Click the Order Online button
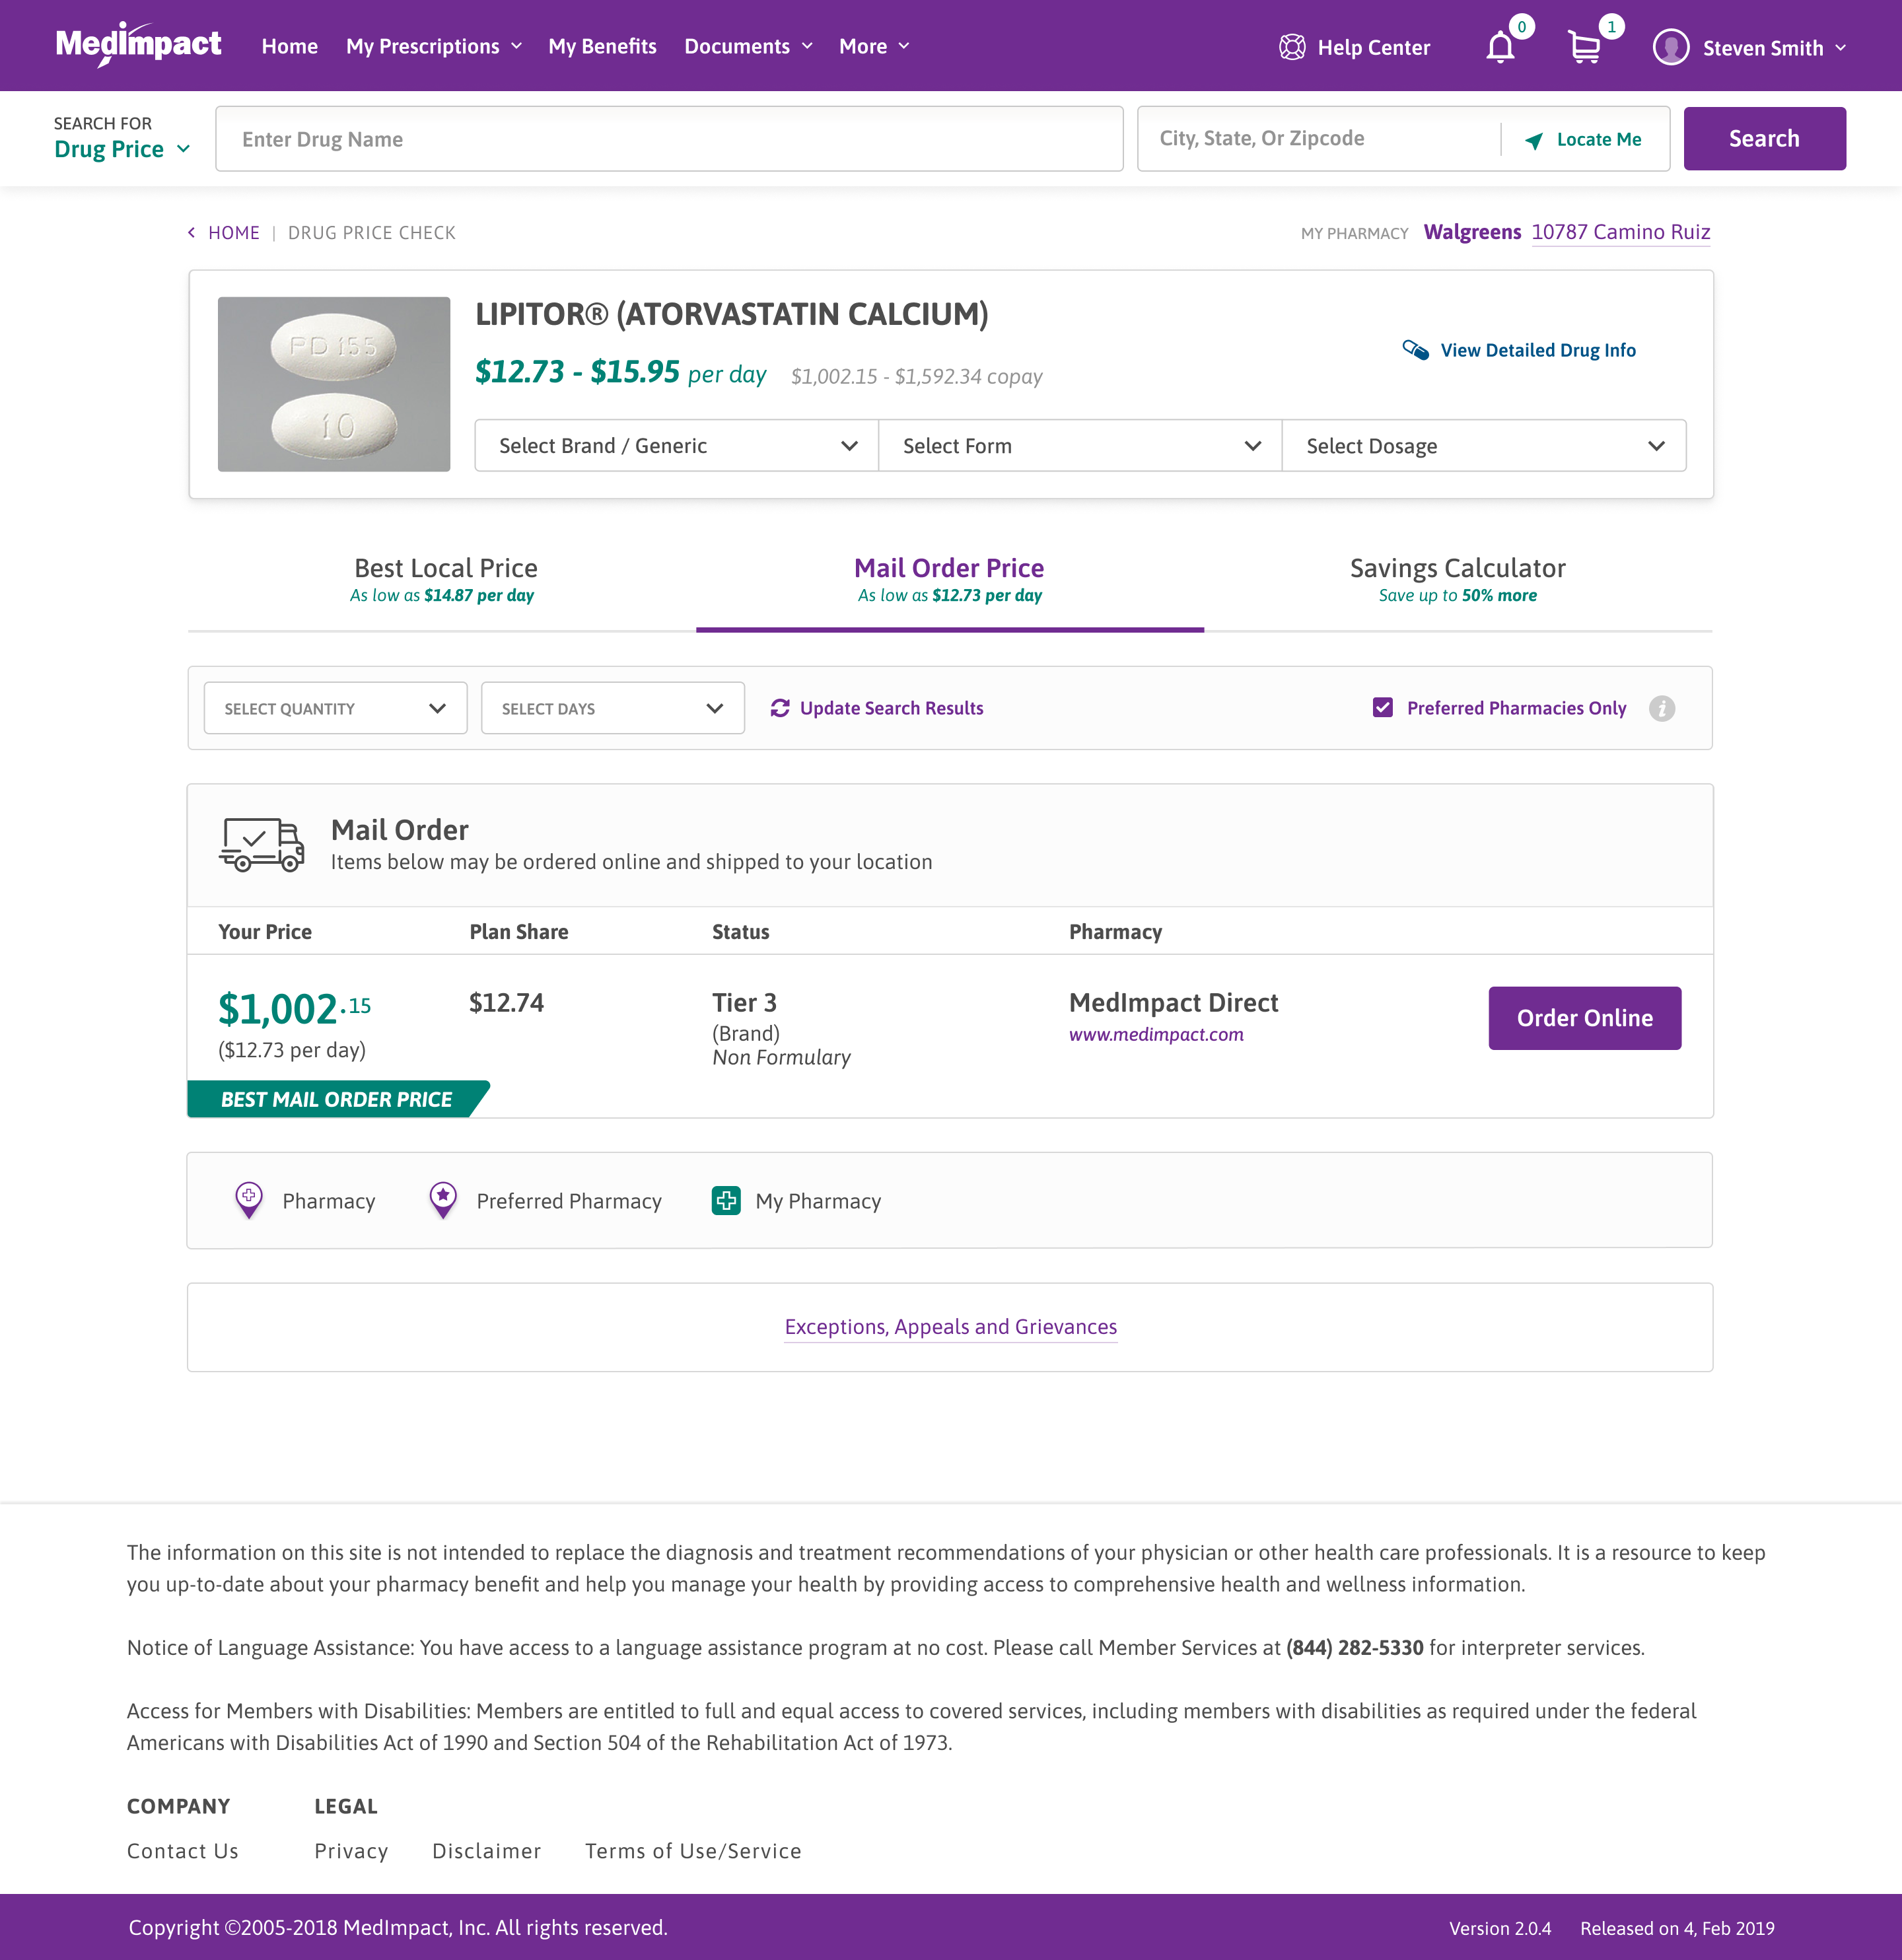This screenshot has height=1960, width=1902. click(x=1584, y=1018)
